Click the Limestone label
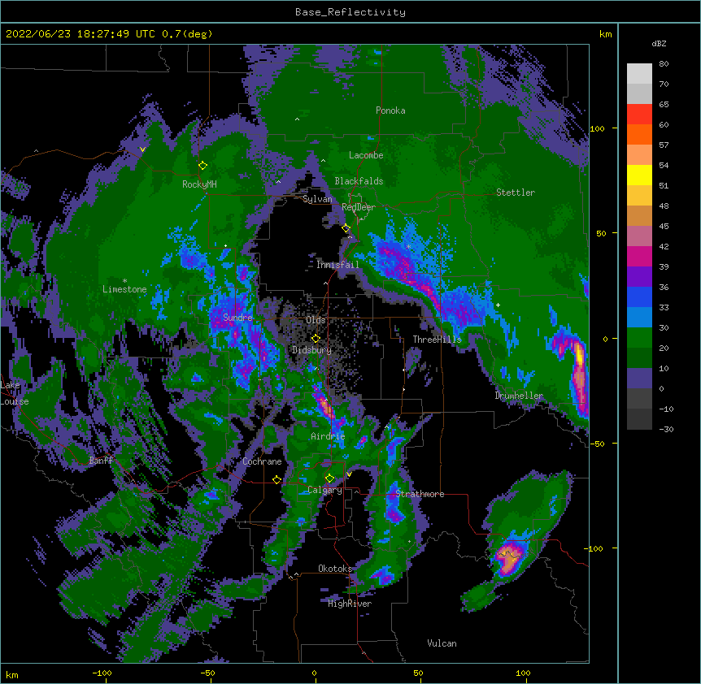701x684 pixels. (124, 289)
